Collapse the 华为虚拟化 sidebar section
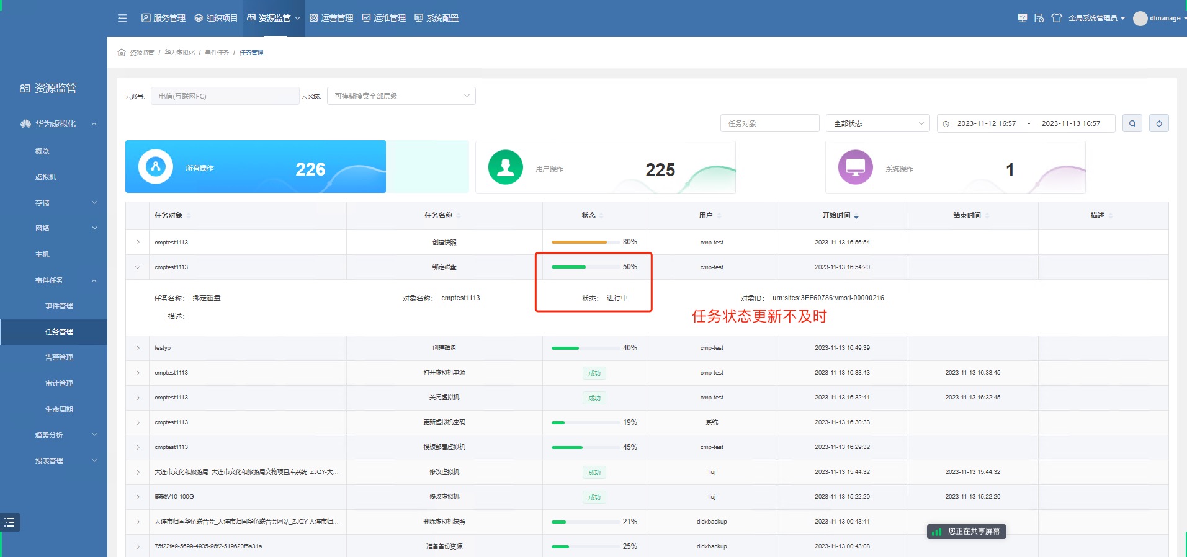 [94, 124]
